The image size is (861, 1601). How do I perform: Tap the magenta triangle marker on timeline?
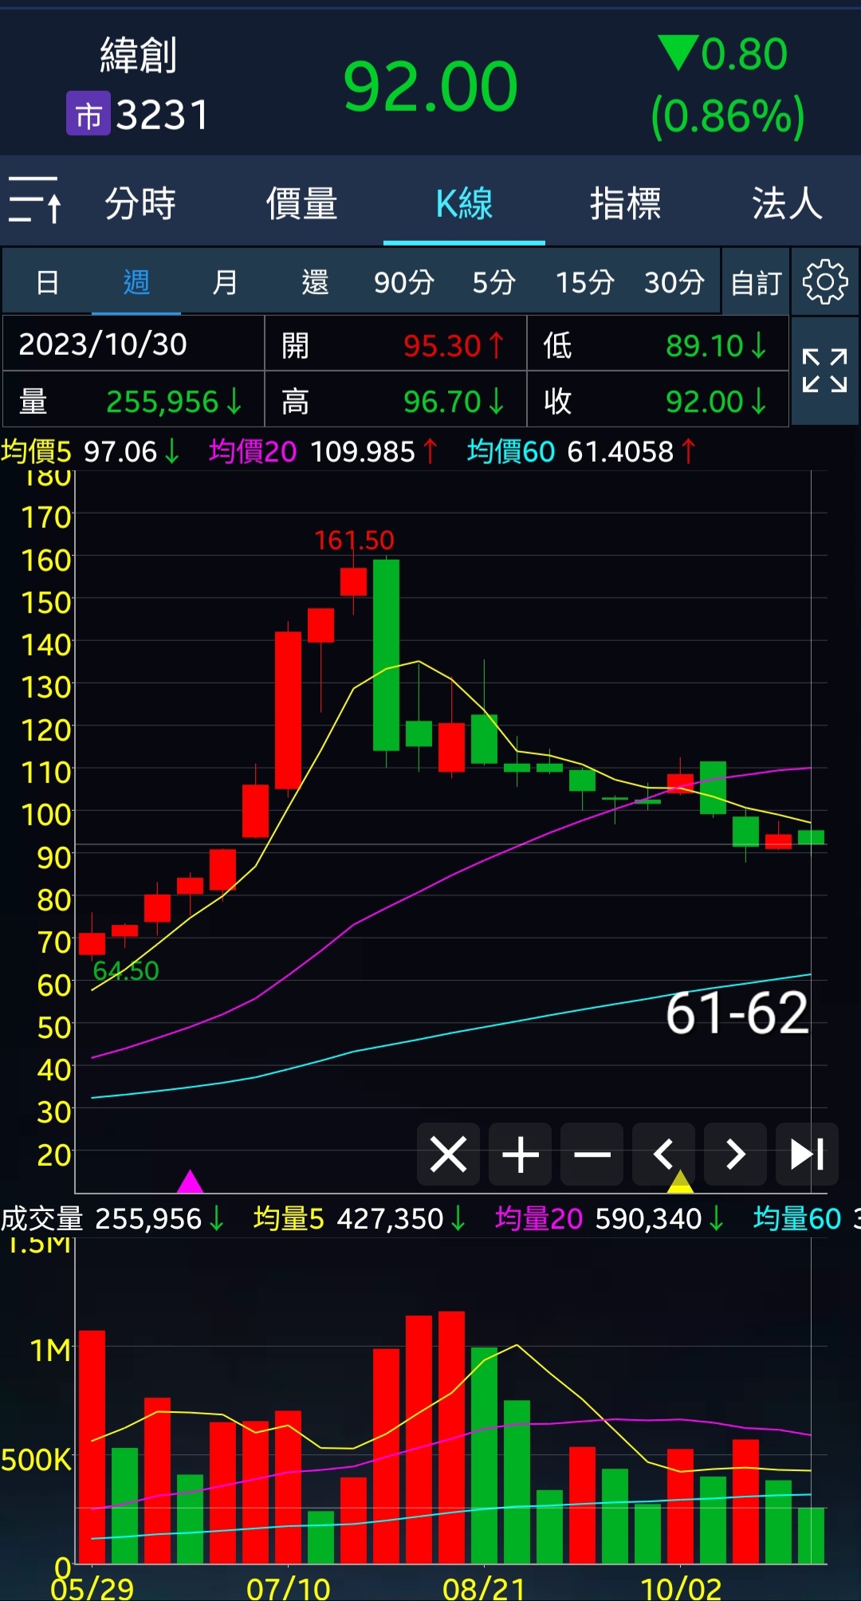[x=190, y=1181]
